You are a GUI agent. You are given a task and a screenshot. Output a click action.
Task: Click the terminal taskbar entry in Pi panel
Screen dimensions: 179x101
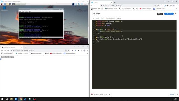pyautogui.click(x=19, y=4)
